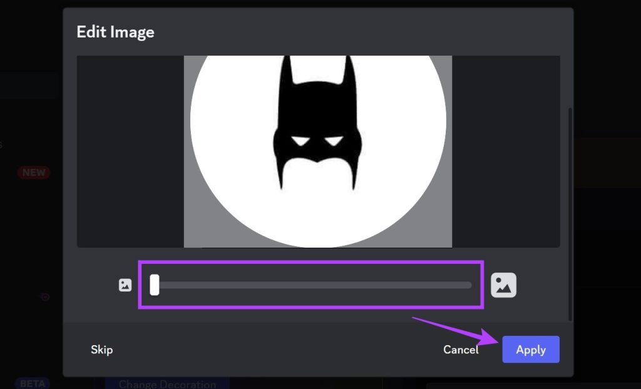Click the zoom slider handle
The height and width of the screenshot is (389, 641).
pyautogui.click(x=154, y=285)
